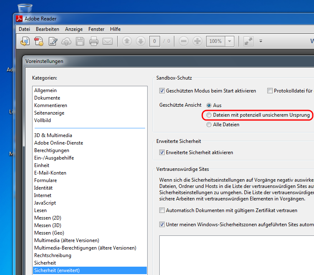Open the Hilfe menu
Viewport: 314px width, 275px height.
point(116,29)
